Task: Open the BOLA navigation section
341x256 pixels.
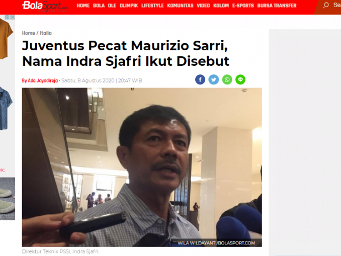Action: tap(99, 6)
